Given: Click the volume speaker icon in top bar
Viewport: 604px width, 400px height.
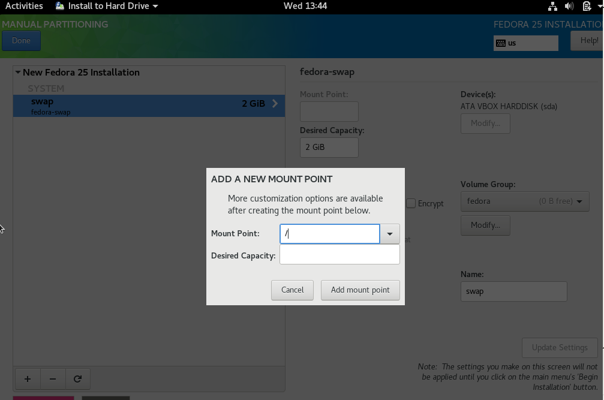Looking at the screenshot, I should pyautogui.click(x=569, y=6).
